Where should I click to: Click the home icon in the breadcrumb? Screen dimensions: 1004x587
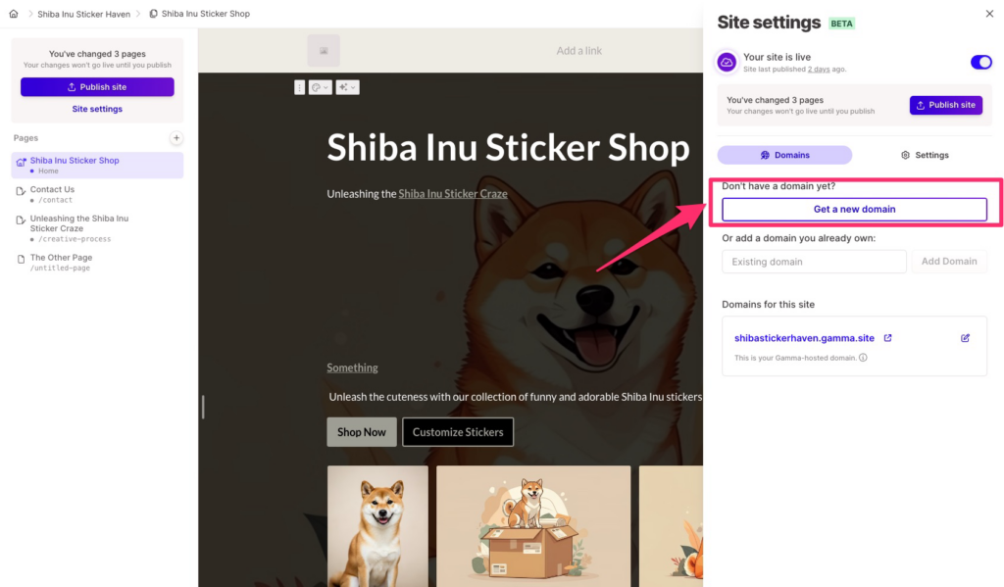coord(14,14)
